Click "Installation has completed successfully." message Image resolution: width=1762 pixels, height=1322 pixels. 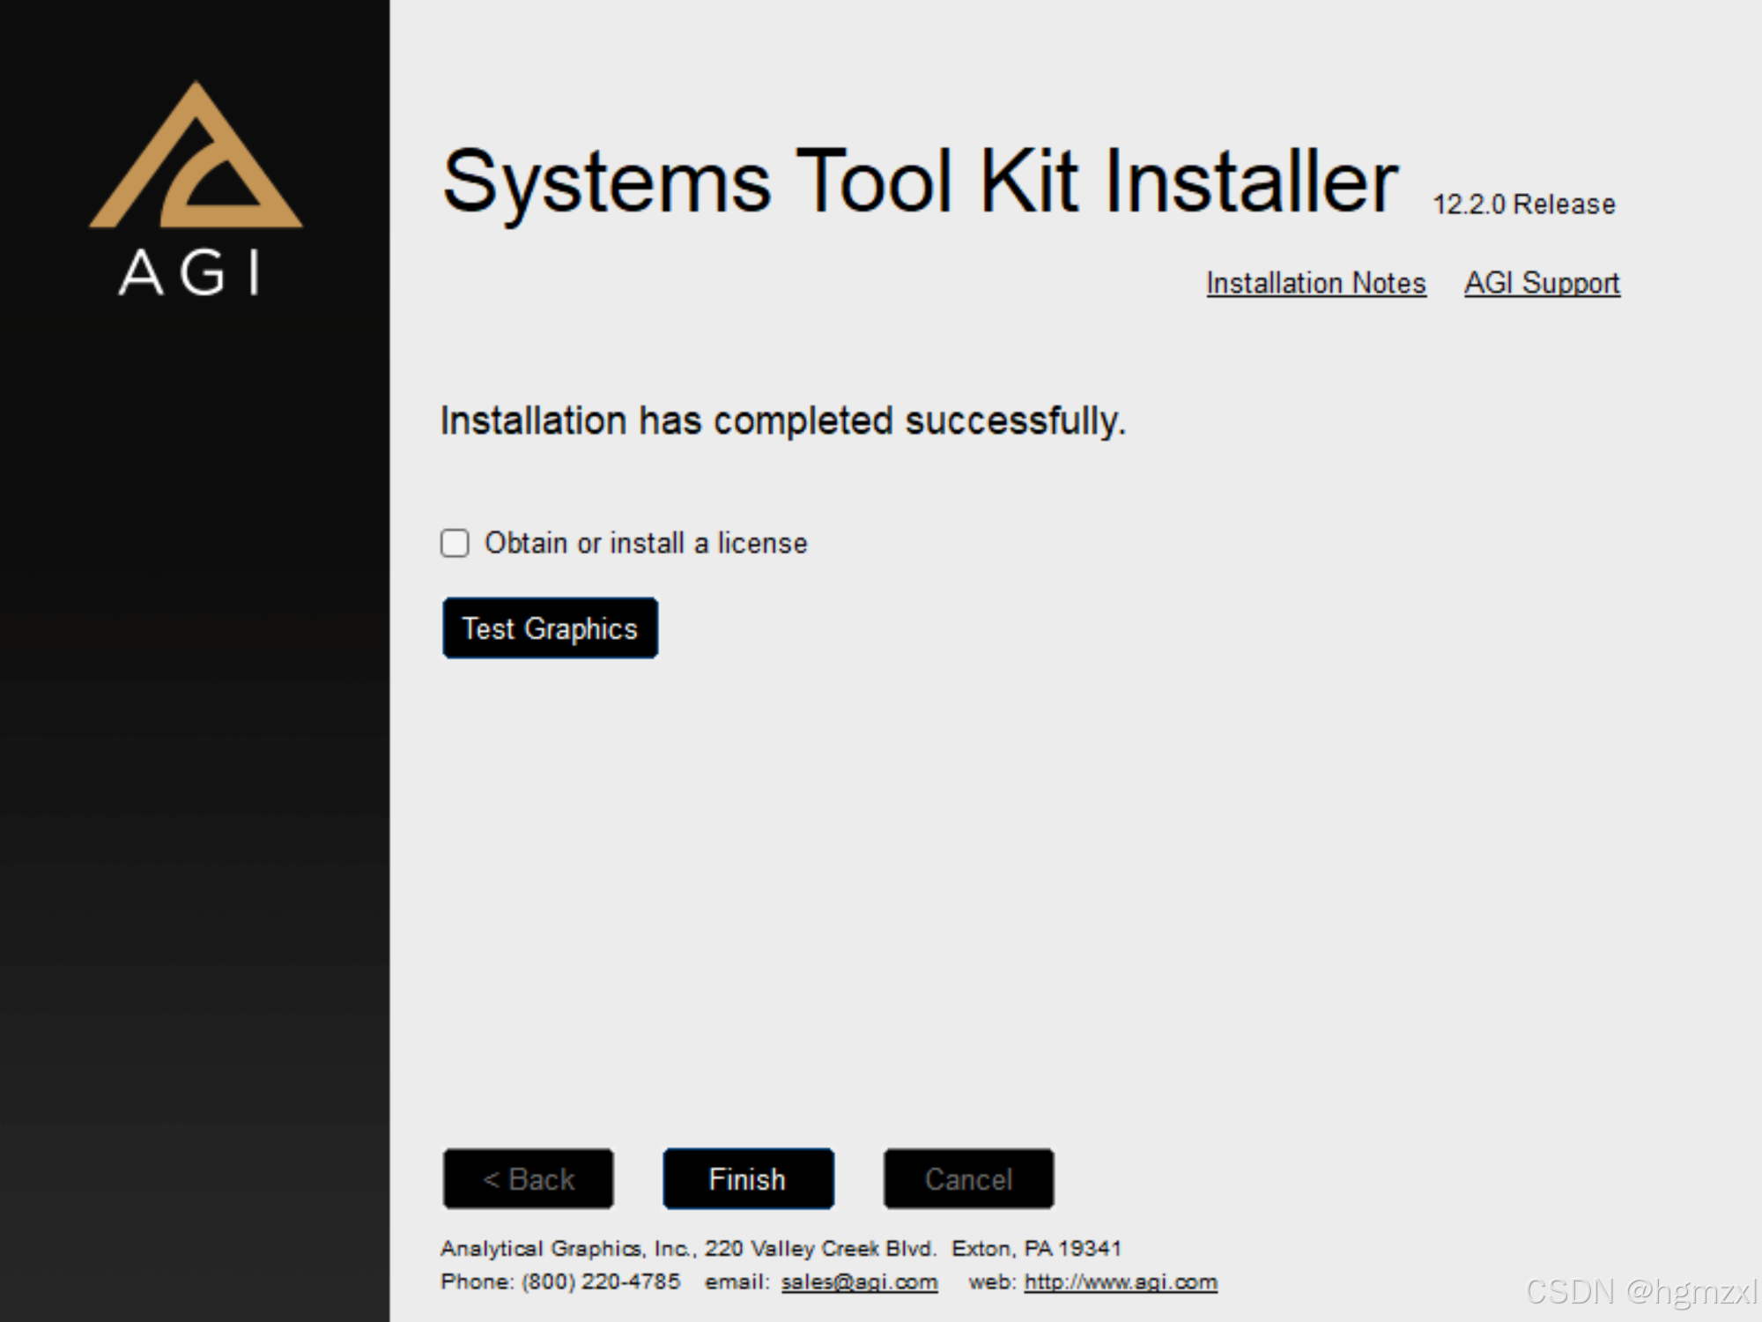783,420
